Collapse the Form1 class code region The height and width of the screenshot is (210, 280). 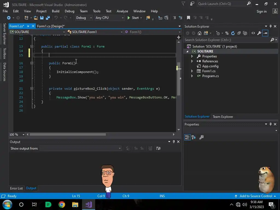pyautogui.click(x=32, y=46)
